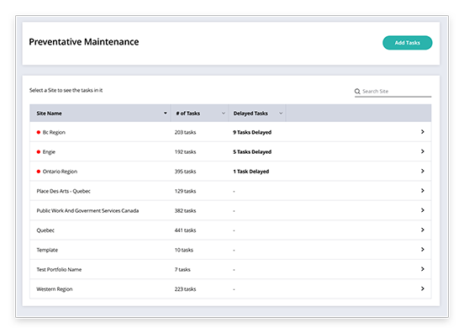
Task: Click the Add Tasks button
Action: pyautogui.click(x=407, y=43)
